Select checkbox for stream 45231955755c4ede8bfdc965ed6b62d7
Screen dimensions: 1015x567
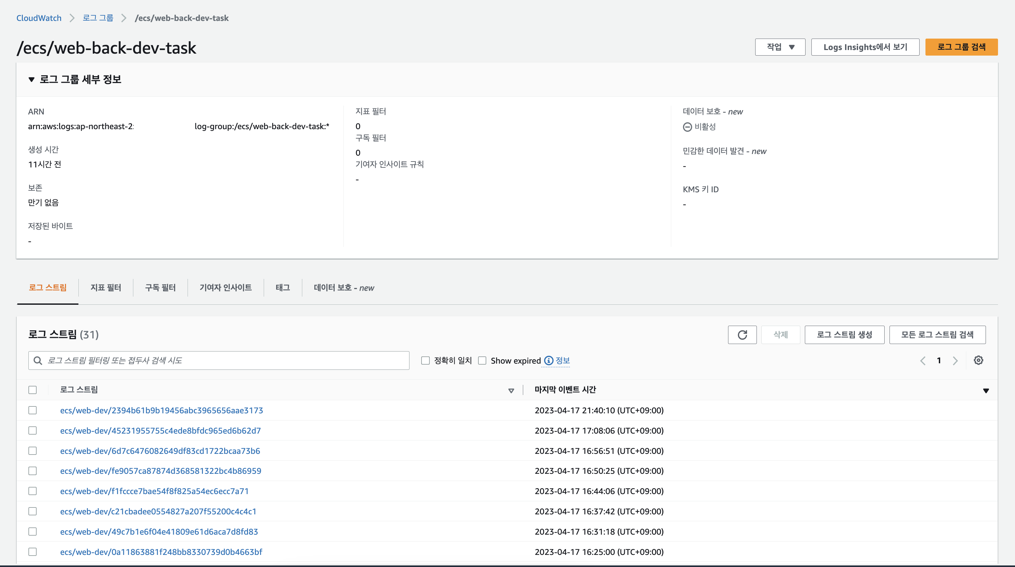coord(33,431)
